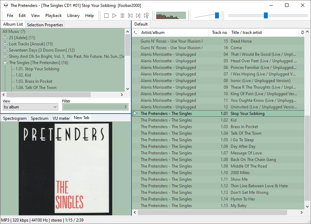
Task: Click the Play button in toolbar
Action: 114,16
